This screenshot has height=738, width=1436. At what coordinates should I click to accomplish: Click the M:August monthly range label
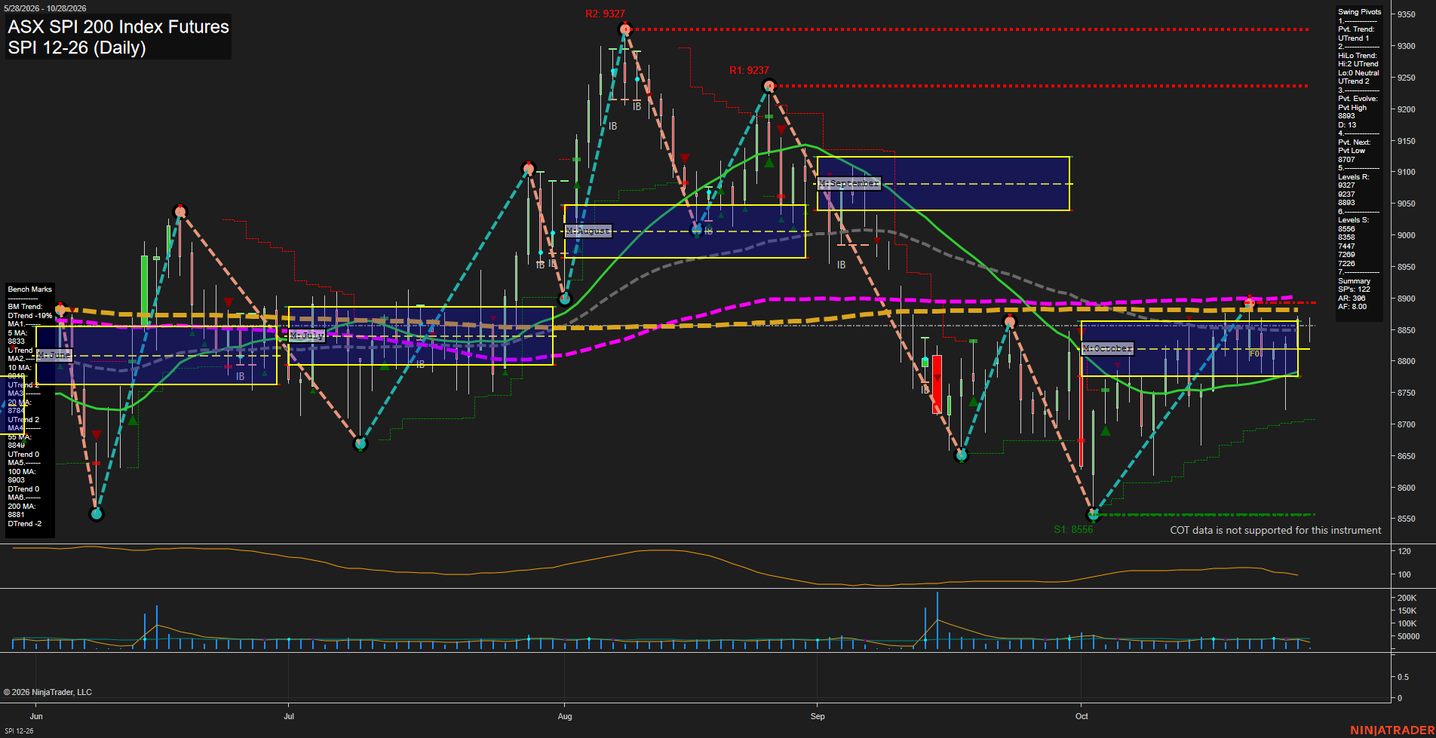tap(588, 231)
